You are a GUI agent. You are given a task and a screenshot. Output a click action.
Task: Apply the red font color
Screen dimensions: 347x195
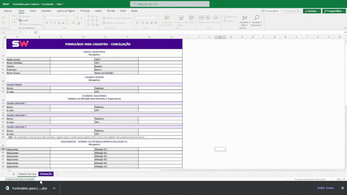click(x=79, y=23)
